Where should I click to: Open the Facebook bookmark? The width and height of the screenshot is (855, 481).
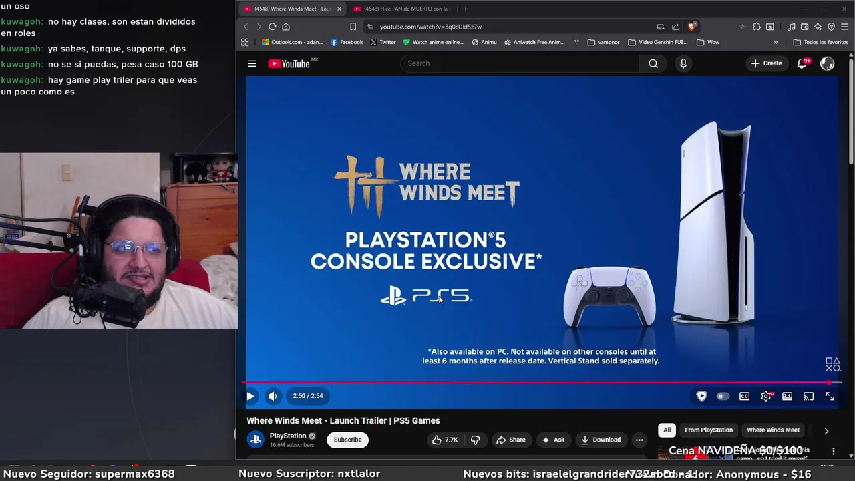tap(347, 42)
